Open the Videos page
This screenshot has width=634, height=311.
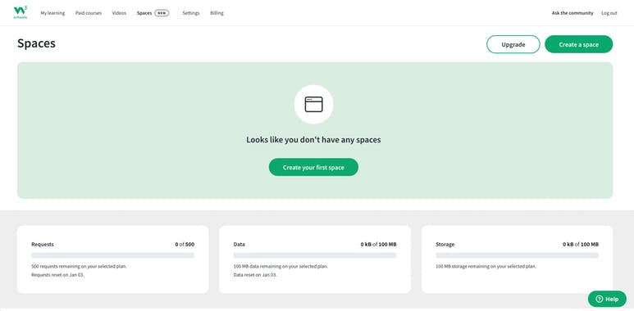coord(119,13)
